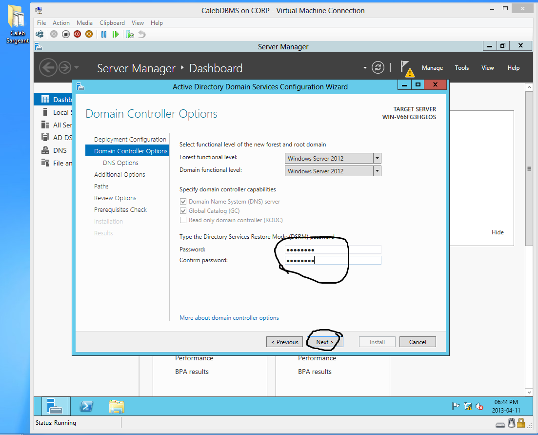
Task: Click Server Manager back arrow
Action: point(48,67)
